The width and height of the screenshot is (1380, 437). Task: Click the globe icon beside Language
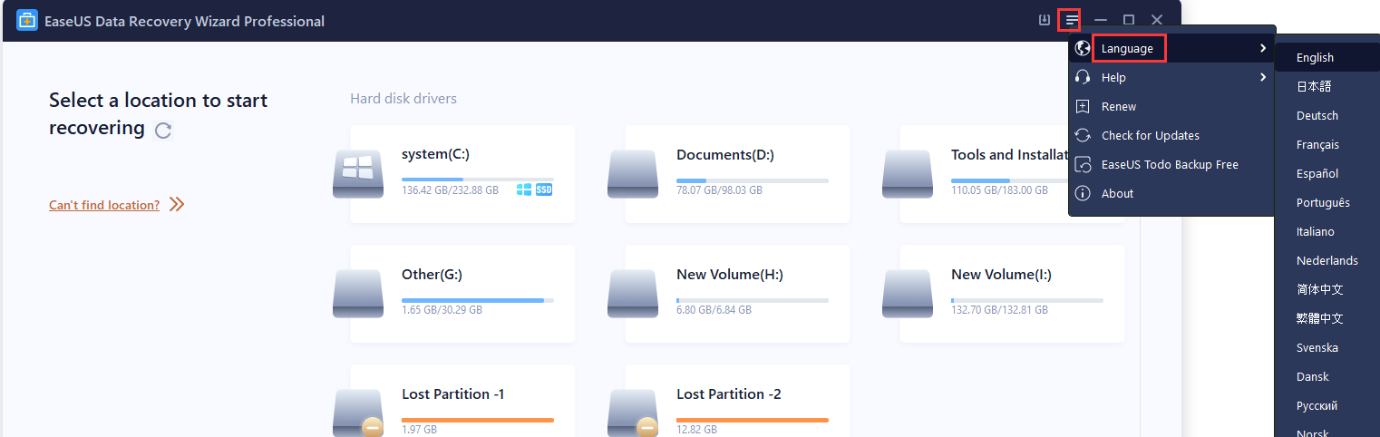[x=1082, y=48]
